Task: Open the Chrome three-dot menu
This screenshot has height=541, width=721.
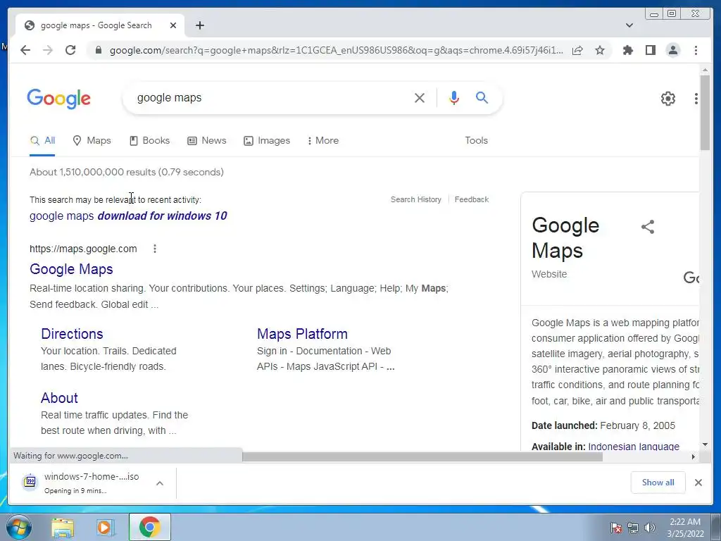Action: pyautogui.click(x=696, y=50)
